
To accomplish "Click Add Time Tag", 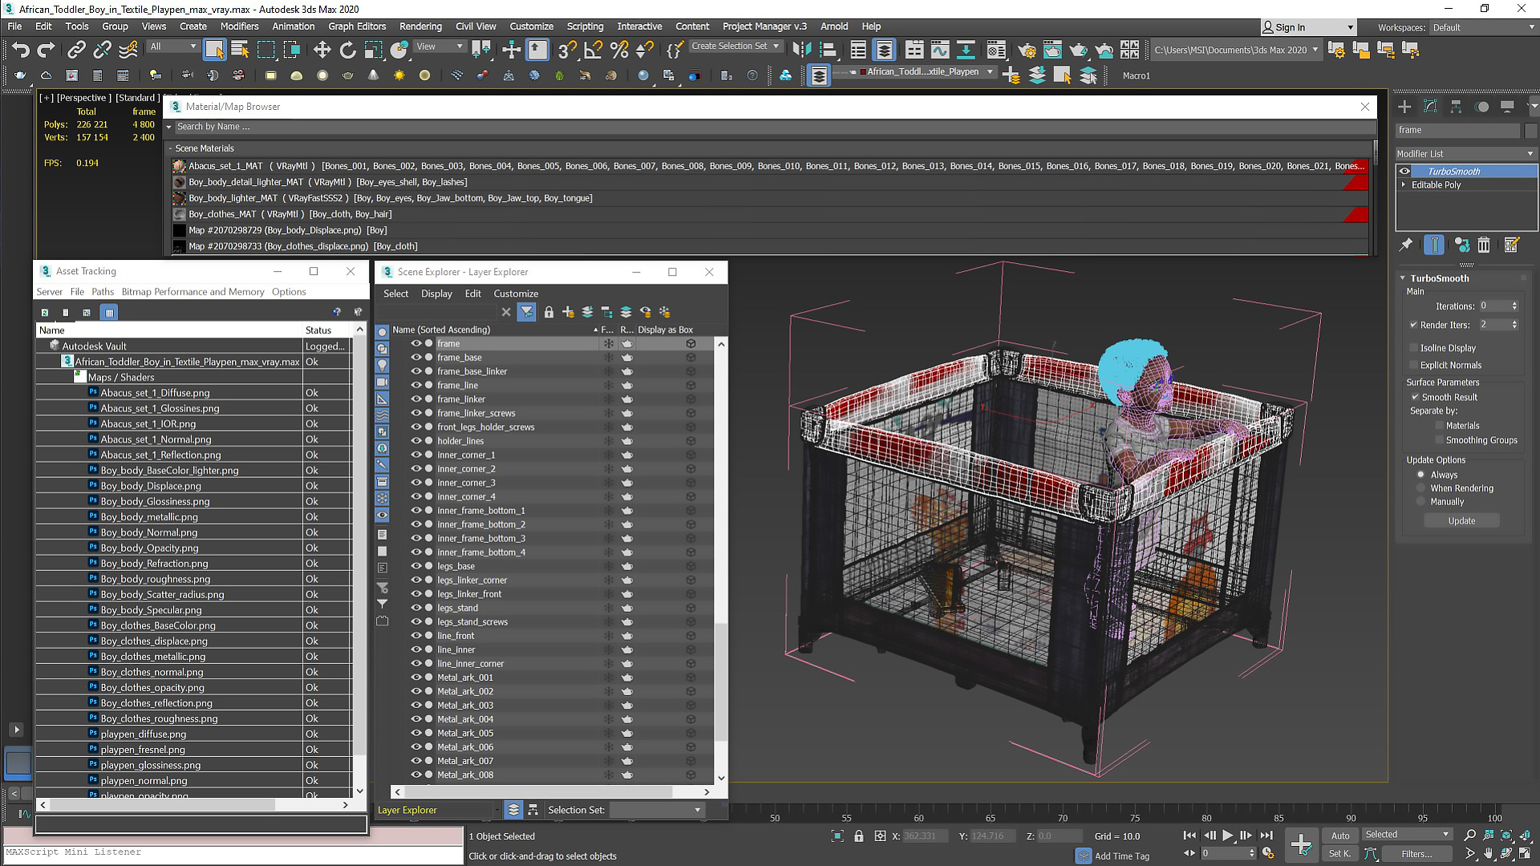I will [x=1122, y=856].
